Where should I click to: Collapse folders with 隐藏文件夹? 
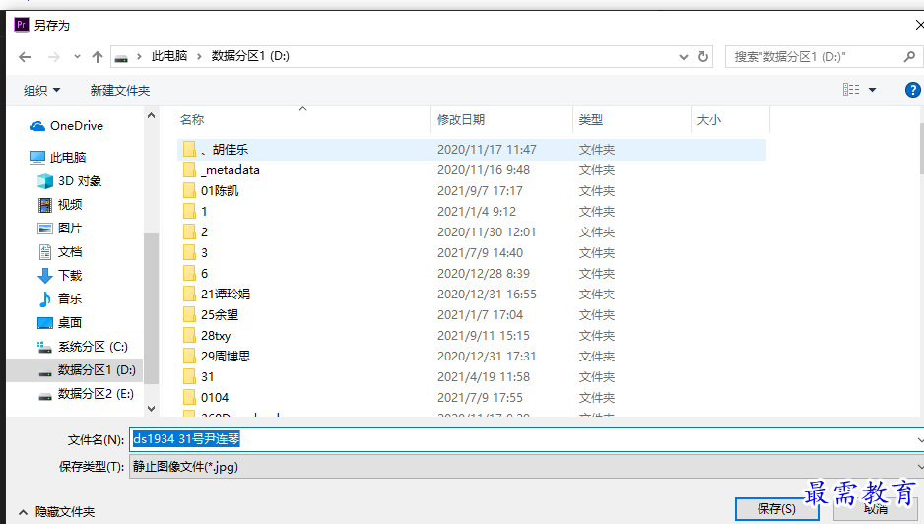(57, 511)
